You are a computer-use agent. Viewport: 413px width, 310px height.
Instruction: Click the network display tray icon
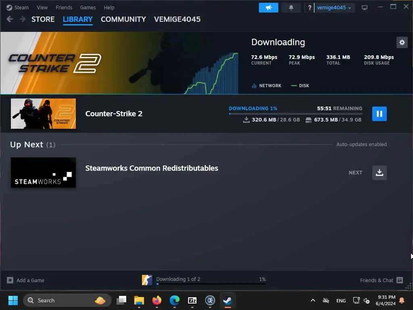pos(356,300)
